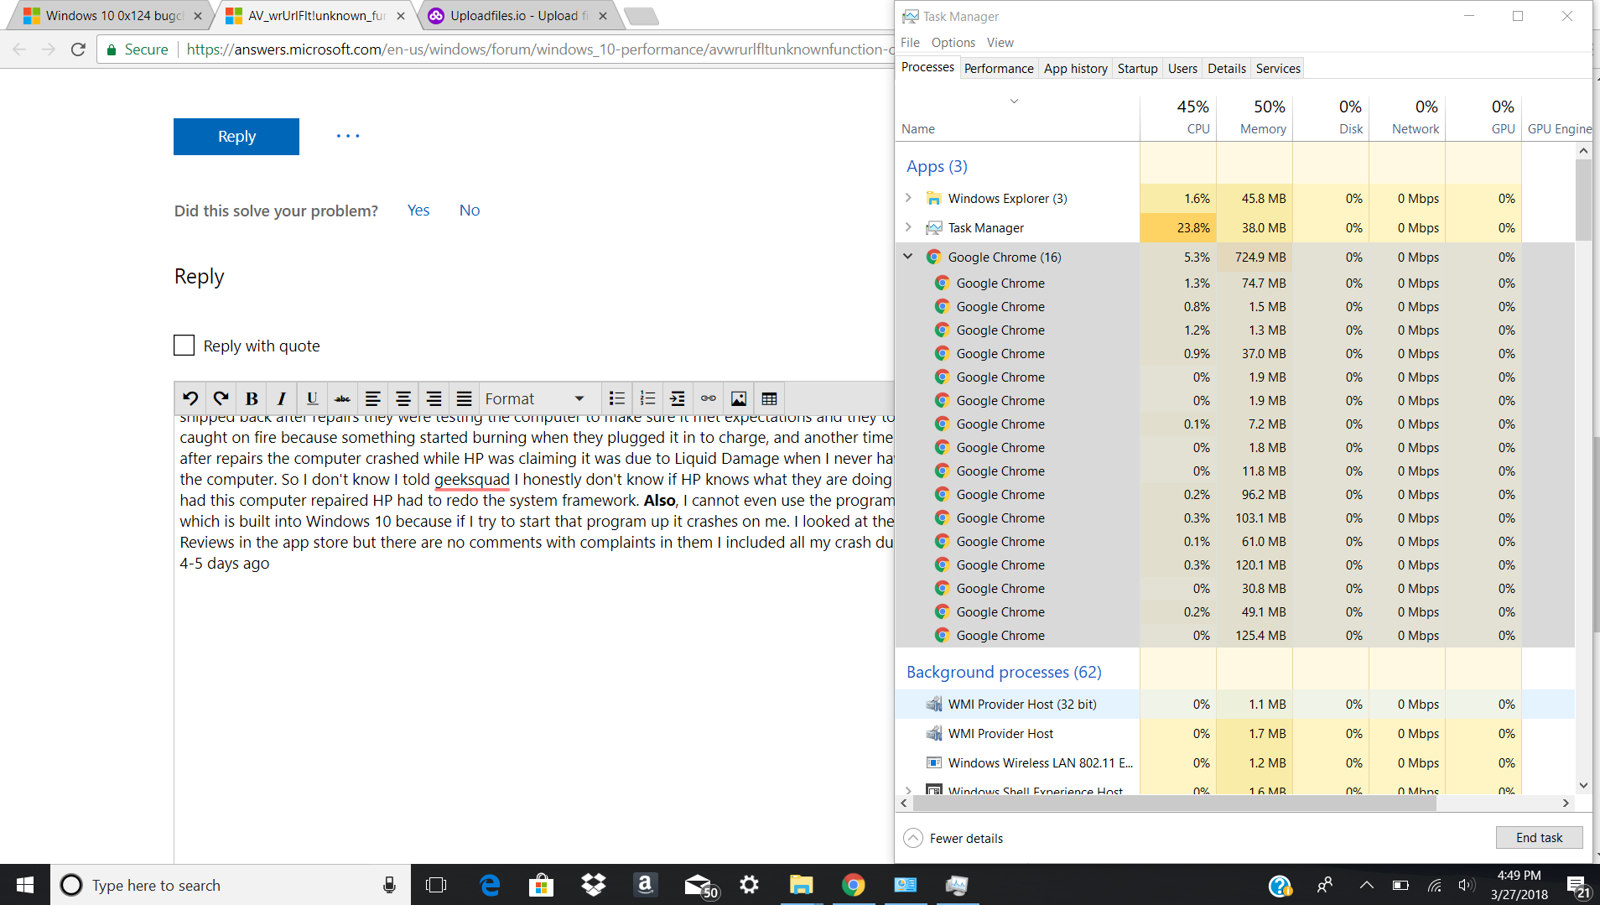
Task: Switch to App history tab
Action: [x=1076, y=69]
